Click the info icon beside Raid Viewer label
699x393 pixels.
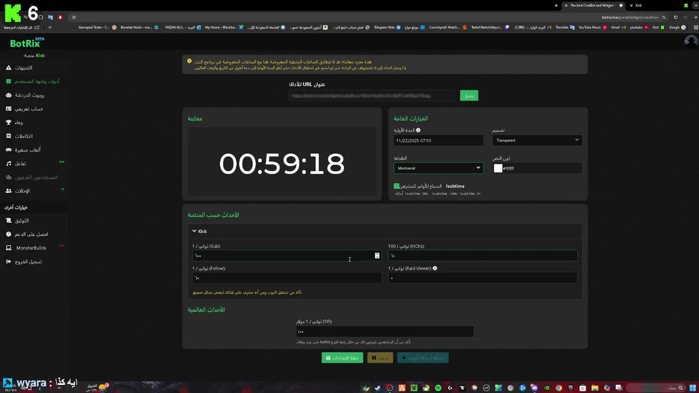pyautogui.click(x=435, y=269)
